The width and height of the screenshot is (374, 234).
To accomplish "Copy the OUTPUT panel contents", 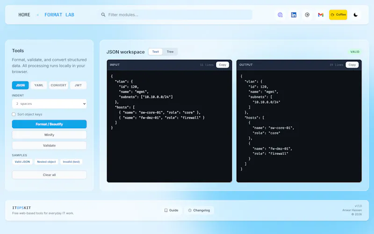I will click(x=352, y=65).
